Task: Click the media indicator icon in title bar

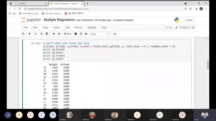Action: point(186,3)
